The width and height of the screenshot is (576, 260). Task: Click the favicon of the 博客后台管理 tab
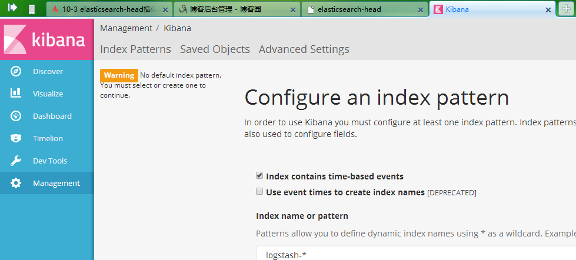[x=183, y=9]
